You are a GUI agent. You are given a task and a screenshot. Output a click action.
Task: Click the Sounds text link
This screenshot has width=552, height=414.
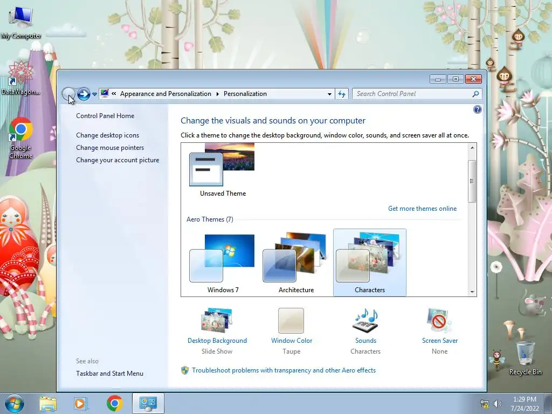pyautogui.click(x=365, y=341)
